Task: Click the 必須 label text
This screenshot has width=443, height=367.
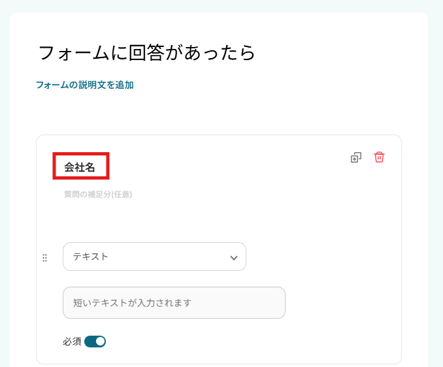Action: (72, 341)
